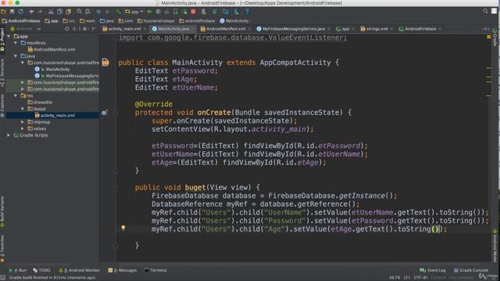Open the app run configuration dropdown
This screenshot has width=500, height=281.
(134, 12)
